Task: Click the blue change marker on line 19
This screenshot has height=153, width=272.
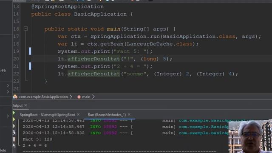Action: click(x=30, y=51)
